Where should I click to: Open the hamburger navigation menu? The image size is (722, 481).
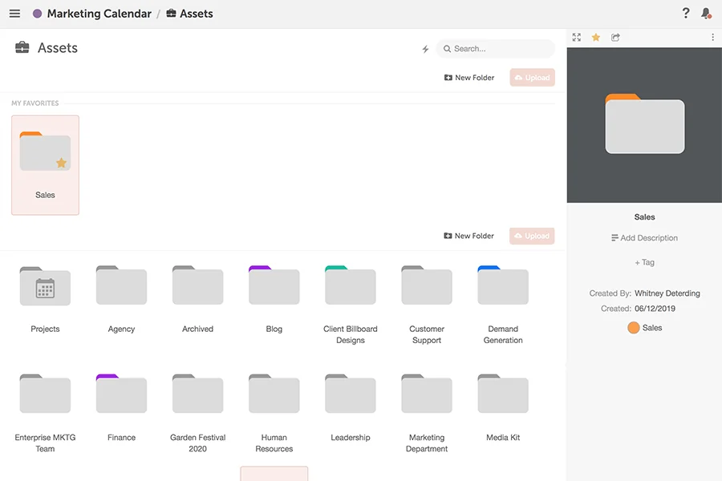[14, 13]
